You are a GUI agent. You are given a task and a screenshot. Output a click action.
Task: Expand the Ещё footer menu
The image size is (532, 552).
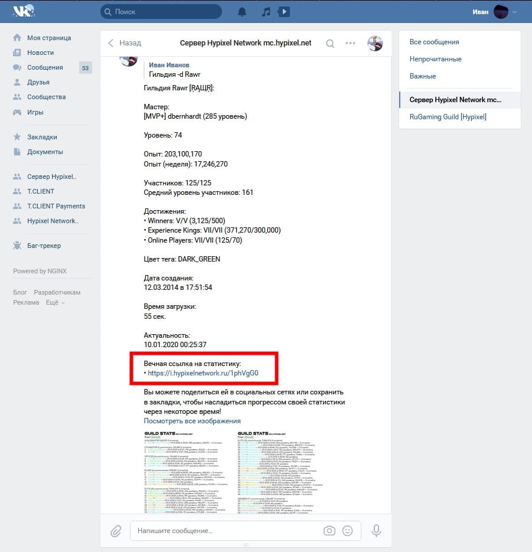pyautogui.click(x=55, y=302)
